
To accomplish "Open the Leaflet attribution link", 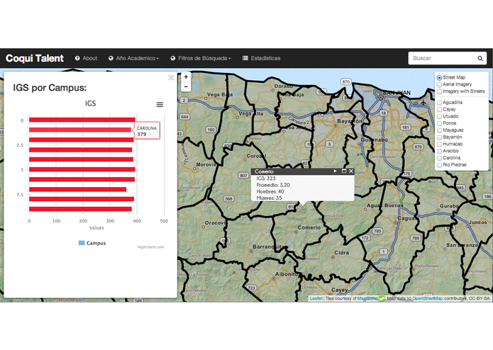I will point(316,298).
